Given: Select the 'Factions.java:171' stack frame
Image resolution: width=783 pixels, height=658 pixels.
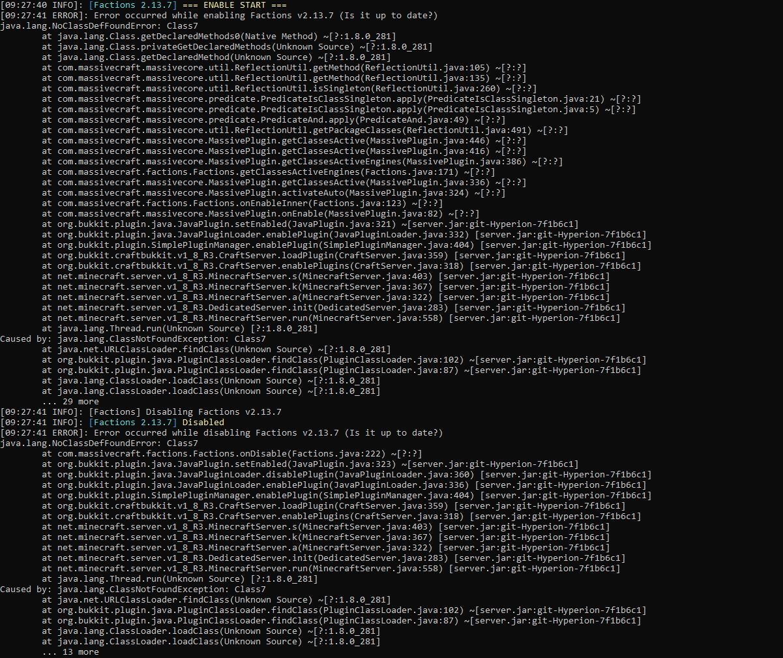Looking at the screenshot, I should coord(268,172).
